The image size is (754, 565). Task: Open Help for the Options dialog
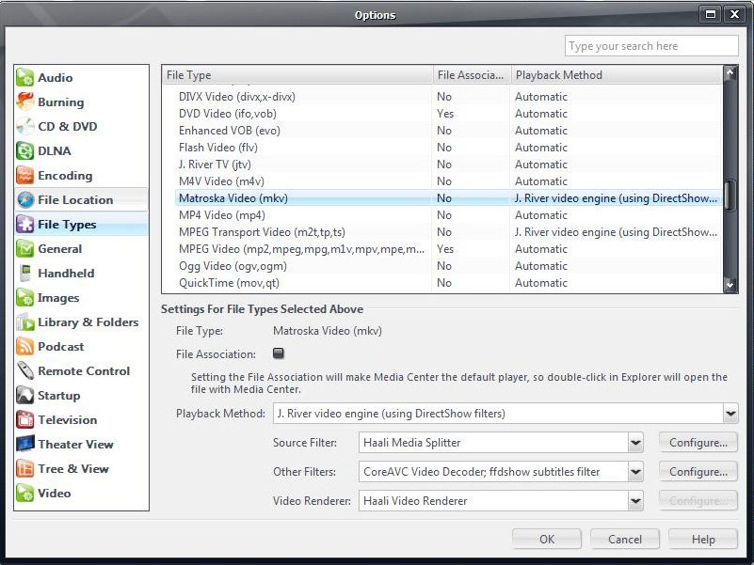point(703,539)
